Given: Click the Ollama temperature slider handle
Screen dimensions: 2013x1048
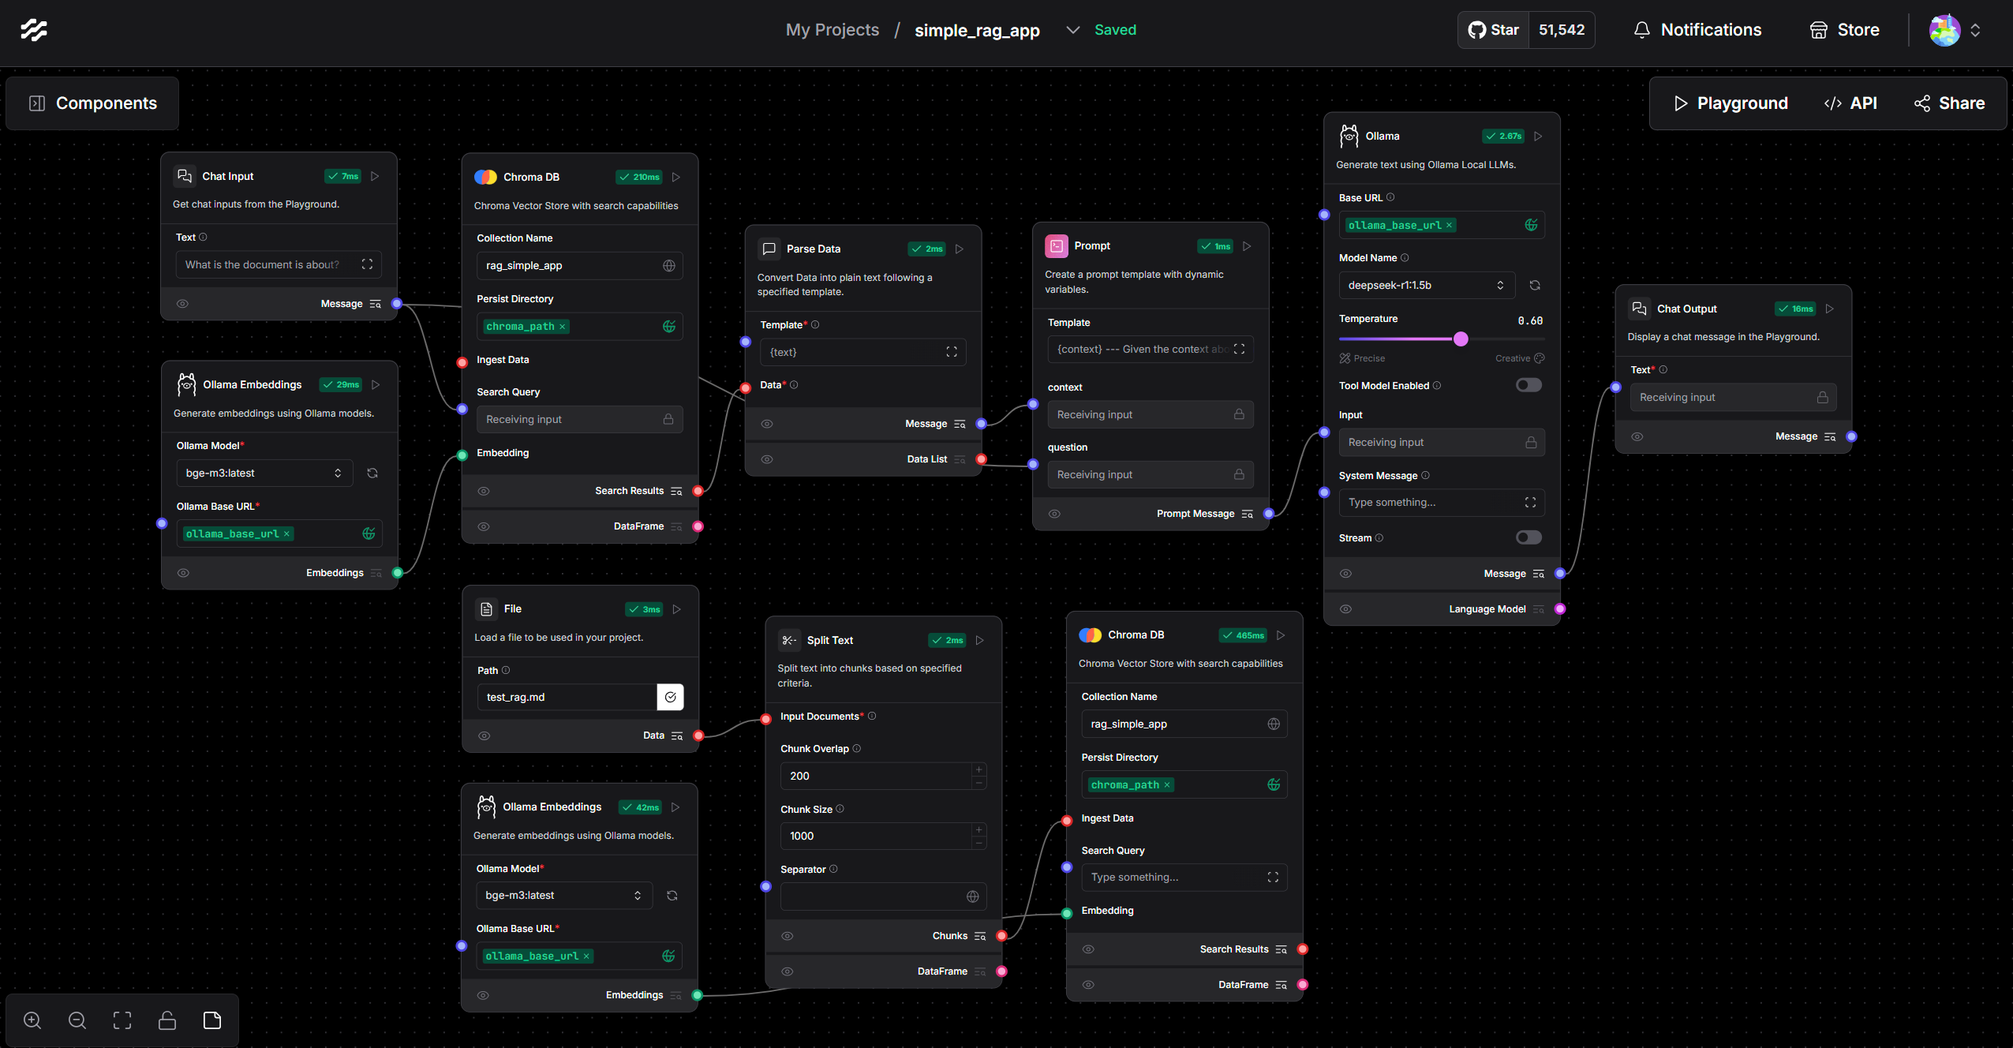Looking at the screenshot, I should 1461,339.
